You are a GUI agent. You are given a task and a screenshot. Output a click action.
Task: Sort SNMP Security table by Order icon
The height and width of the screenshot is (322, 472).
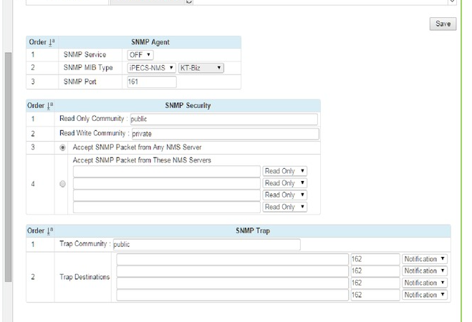pos(52,106)
